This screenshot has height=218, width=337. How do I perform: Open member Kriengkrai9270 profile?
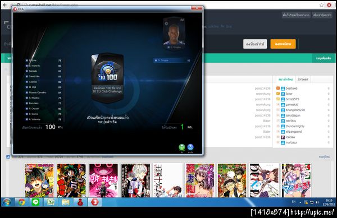tap(295, 110)
